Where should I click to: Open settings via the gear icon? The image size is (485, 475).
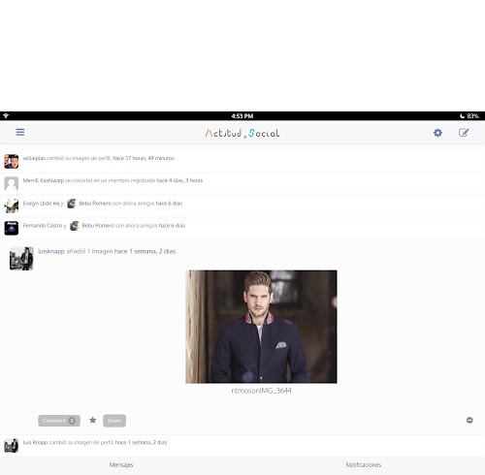[x=437, y=133]
